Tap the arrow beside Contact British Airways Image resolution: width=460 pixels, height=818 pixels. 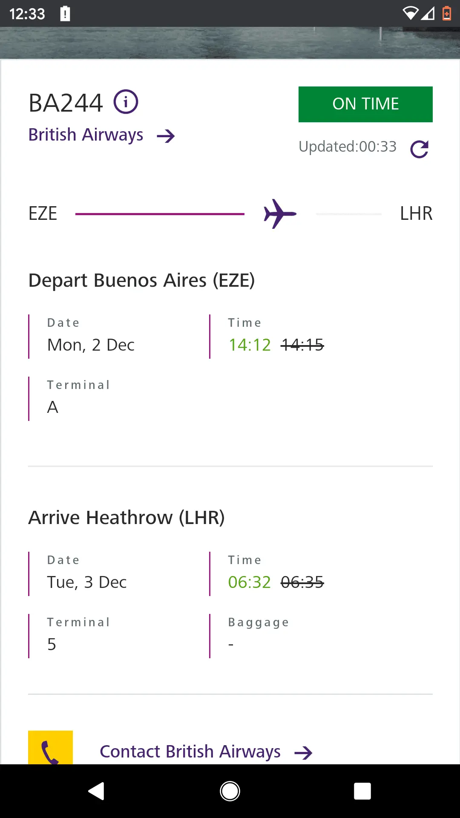[303, 753]
